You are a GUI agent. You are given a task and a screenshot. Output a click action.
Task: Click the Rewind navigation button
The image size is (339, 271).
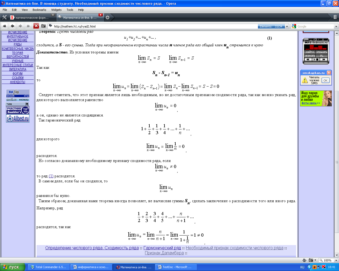click(x=5, y=26)
